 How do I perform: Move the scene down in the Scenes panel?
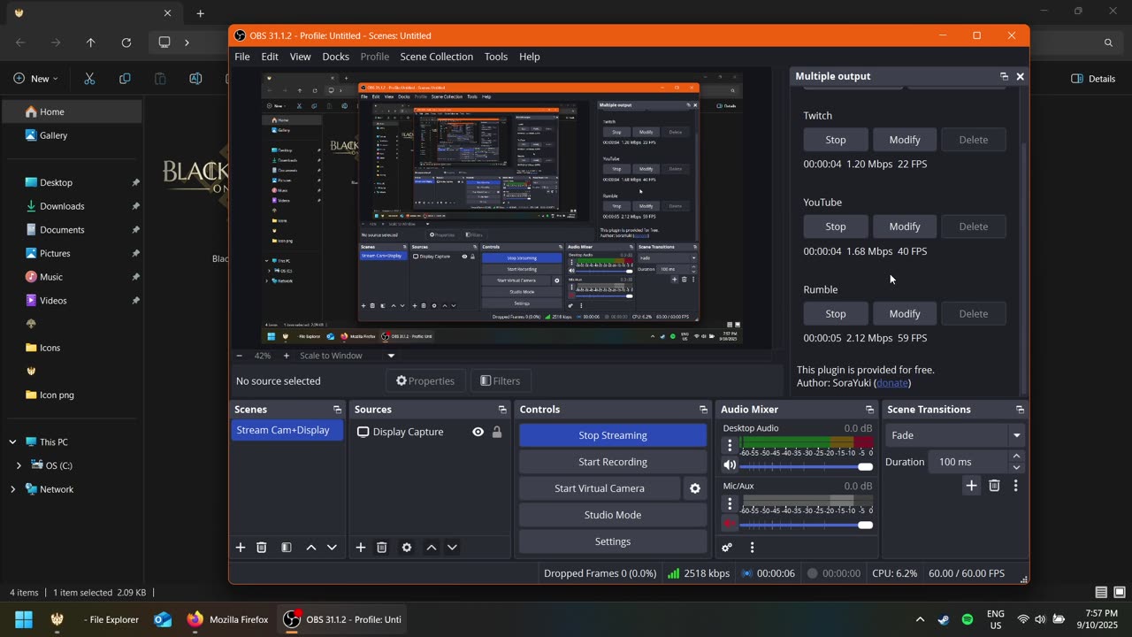point(333,548)
